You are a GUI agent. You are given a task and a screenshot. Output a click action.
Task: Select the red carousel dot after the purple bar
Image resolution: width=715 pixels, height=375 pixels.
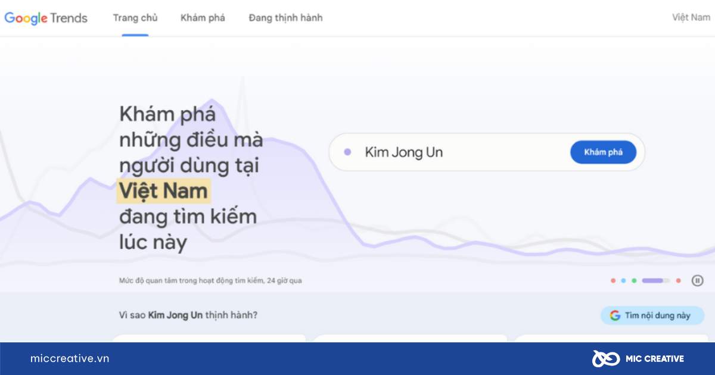678,280
